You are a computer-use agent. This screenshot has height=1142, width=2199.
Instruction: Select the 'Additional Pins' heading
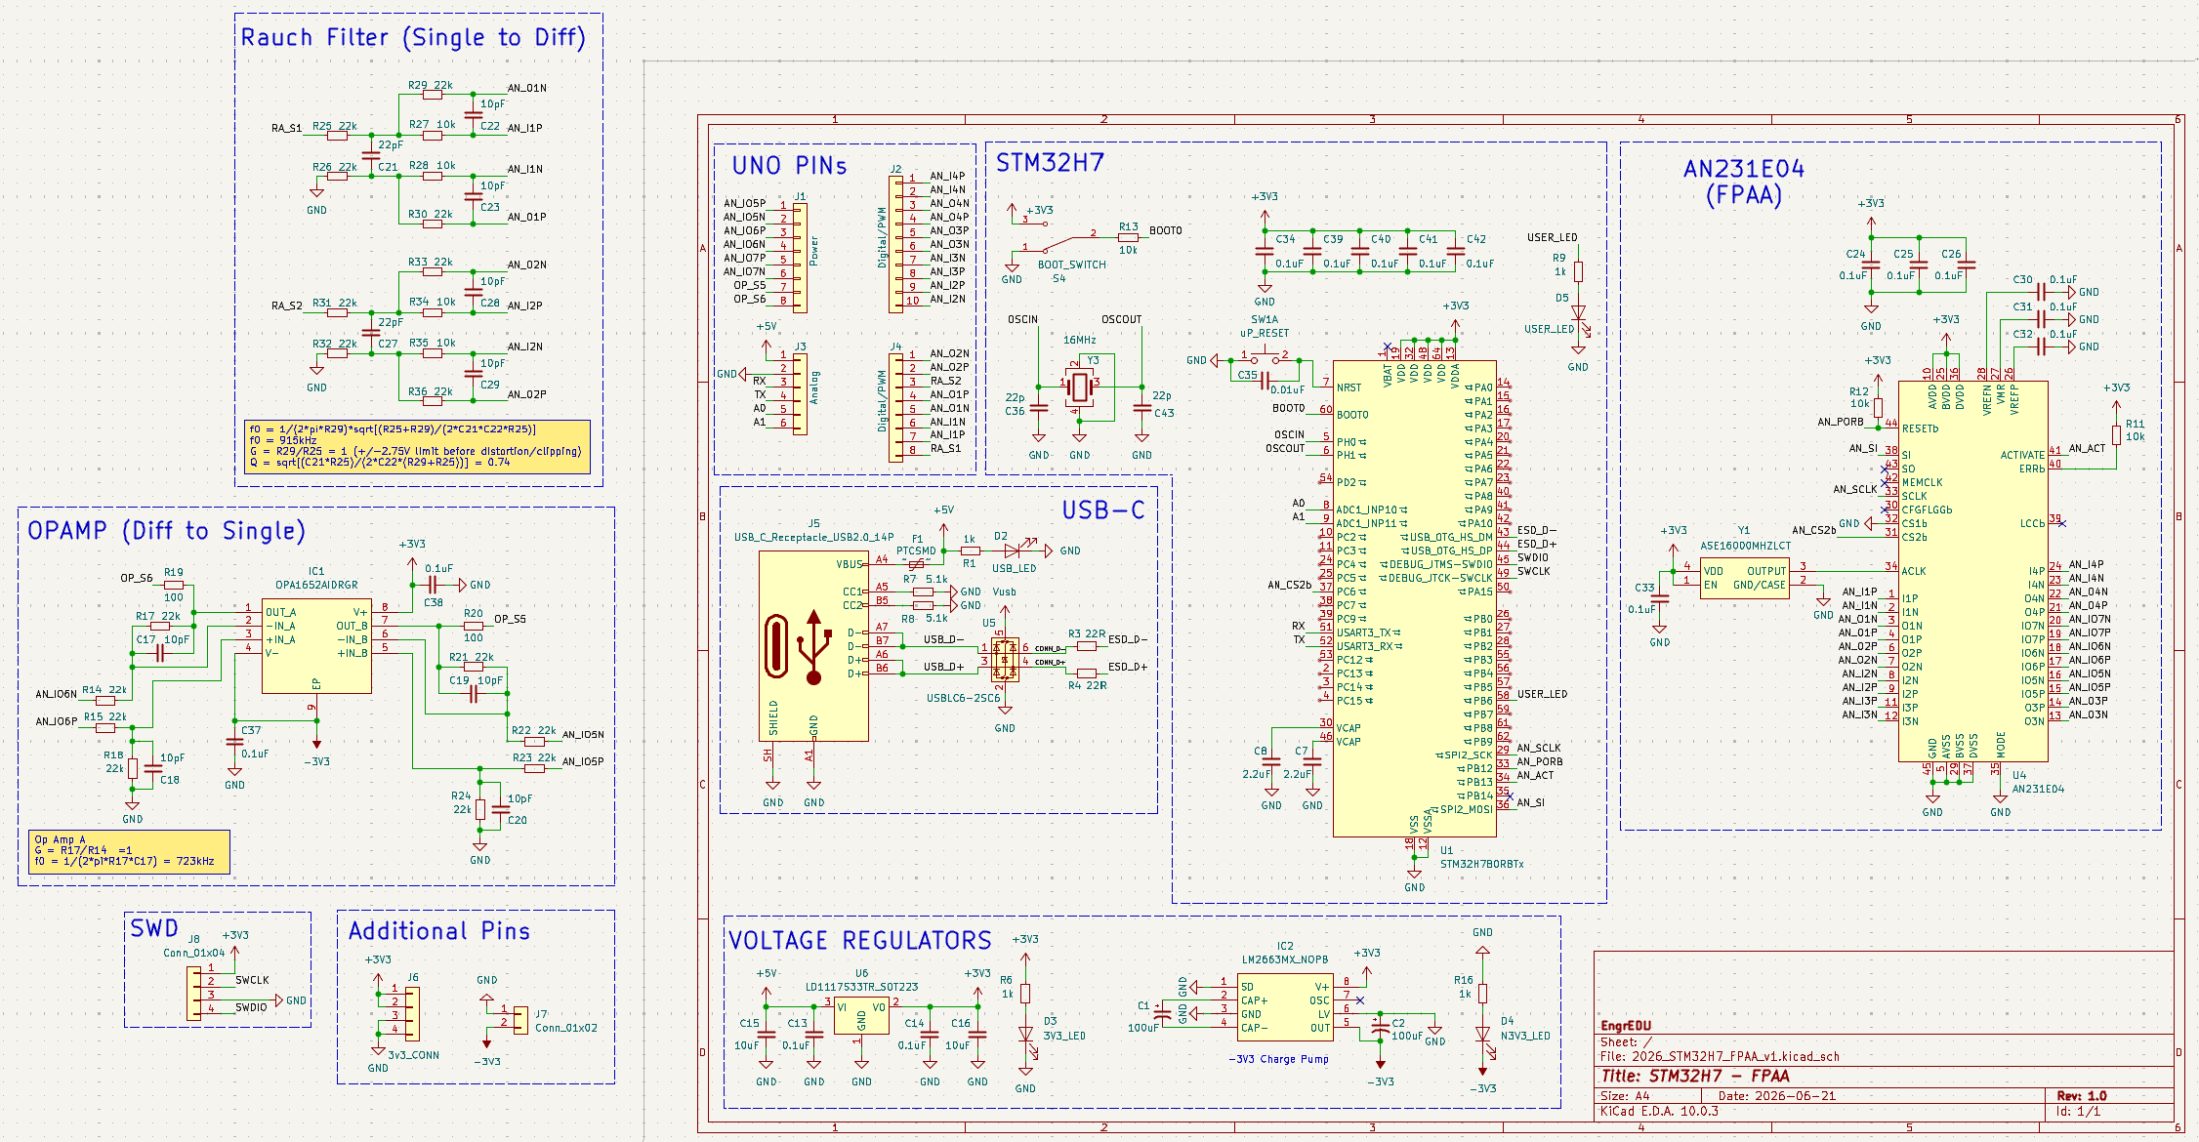tap(439, 931)
